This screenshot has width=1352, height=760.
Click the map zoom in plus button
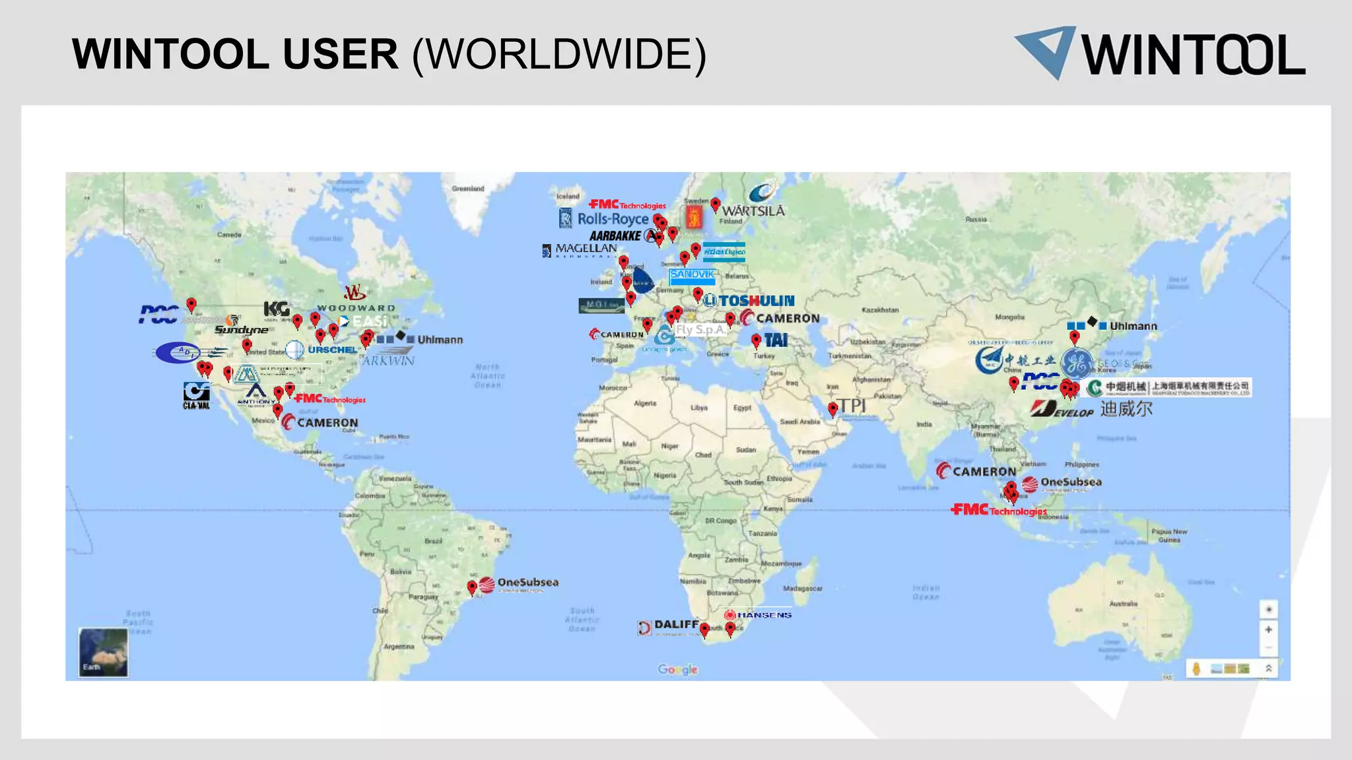pyautogui.click(x=1268, y=629)
